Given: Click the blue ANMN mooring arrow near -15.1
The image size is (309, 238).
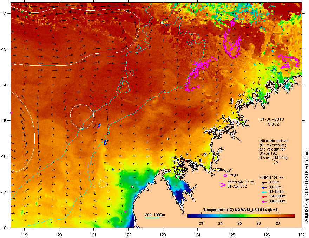Looking at the screenshot, I should (x=99, y=126).
